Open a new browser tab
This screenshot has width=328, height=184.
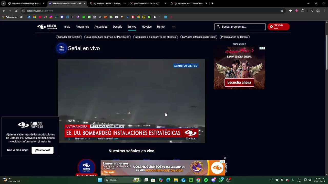pos(212,4)
